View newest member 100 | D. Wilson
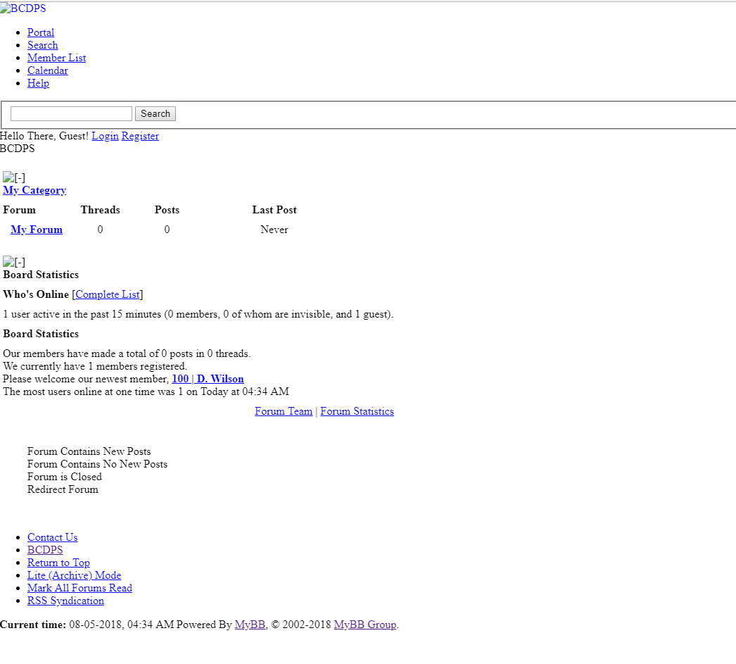The width and height of the screenshot is (736, 664). [208, 379]
